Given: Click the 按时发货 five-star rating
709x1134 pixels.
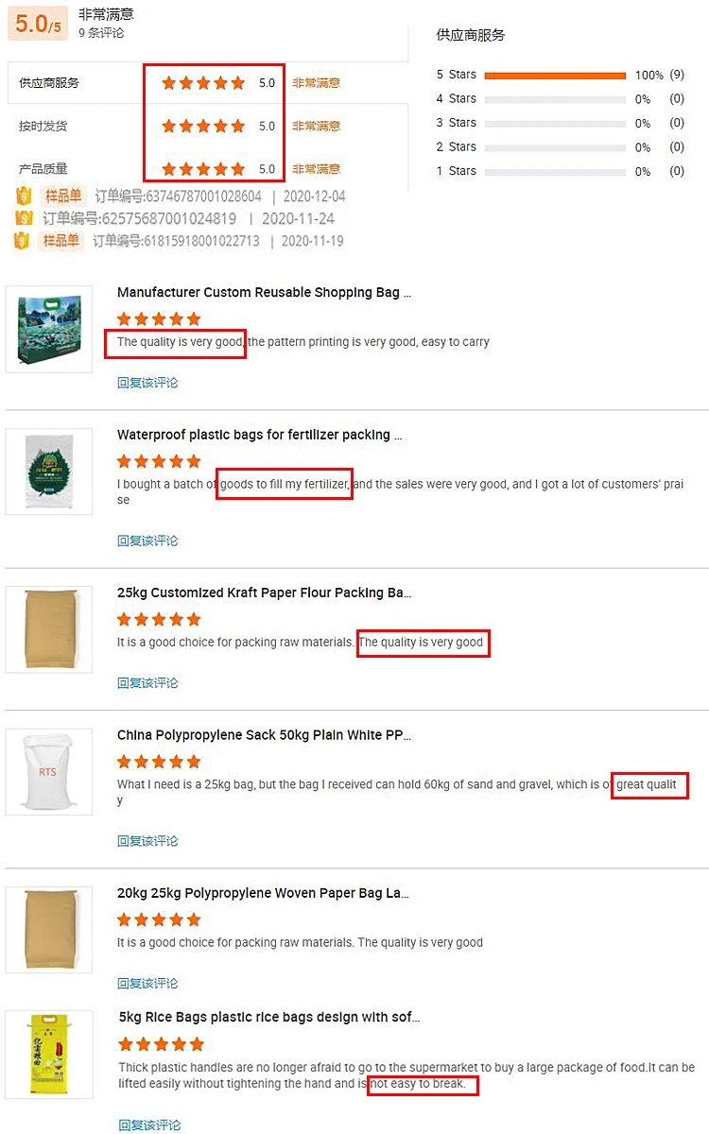Looking at the screenshot, I should (203, 126).
